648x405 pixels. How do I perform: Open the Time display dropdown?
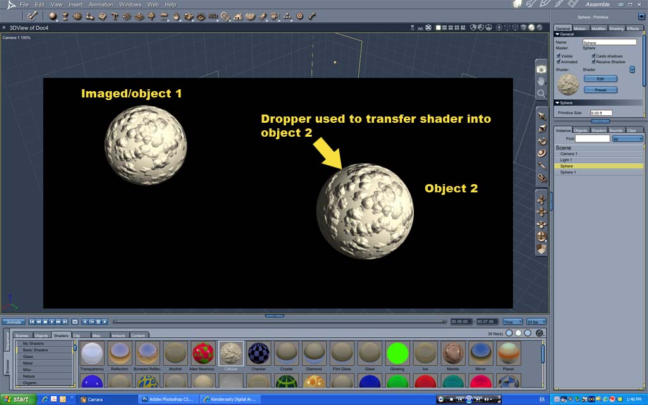(x=513, y=321)
